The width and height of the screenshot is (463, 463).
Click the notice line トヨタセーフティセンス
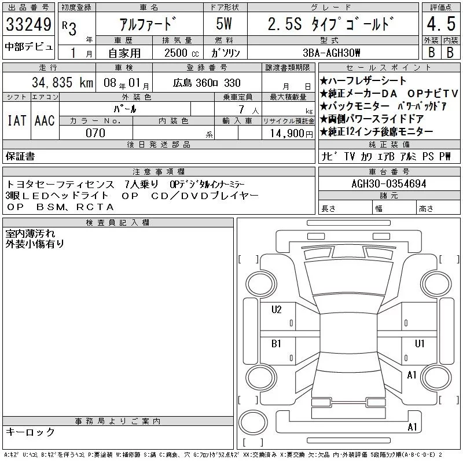tap(60, 184)
